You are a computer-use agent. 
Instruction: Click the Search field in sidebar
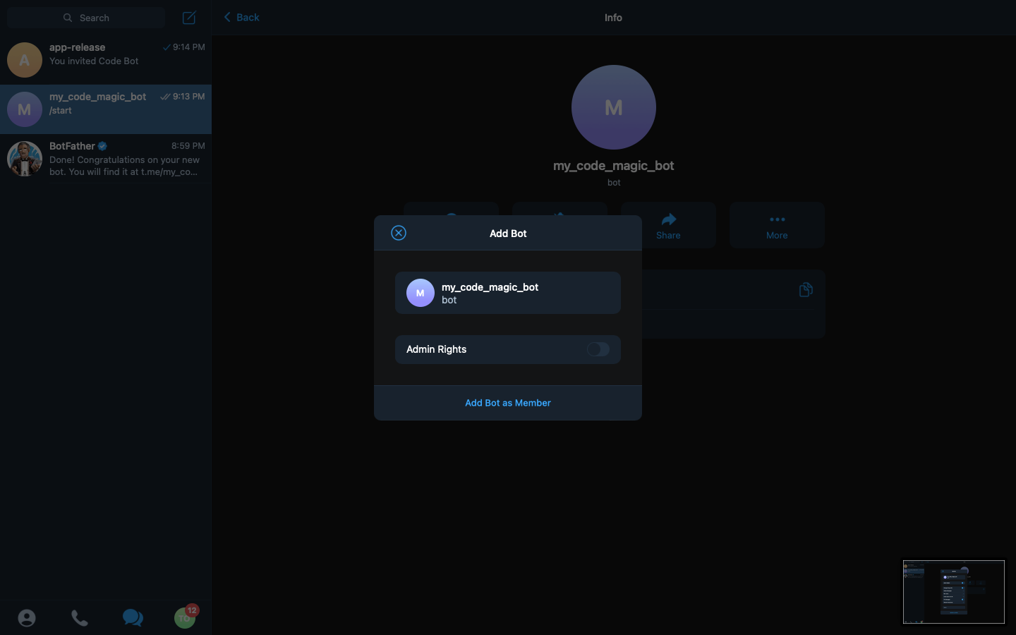[86, 18]
